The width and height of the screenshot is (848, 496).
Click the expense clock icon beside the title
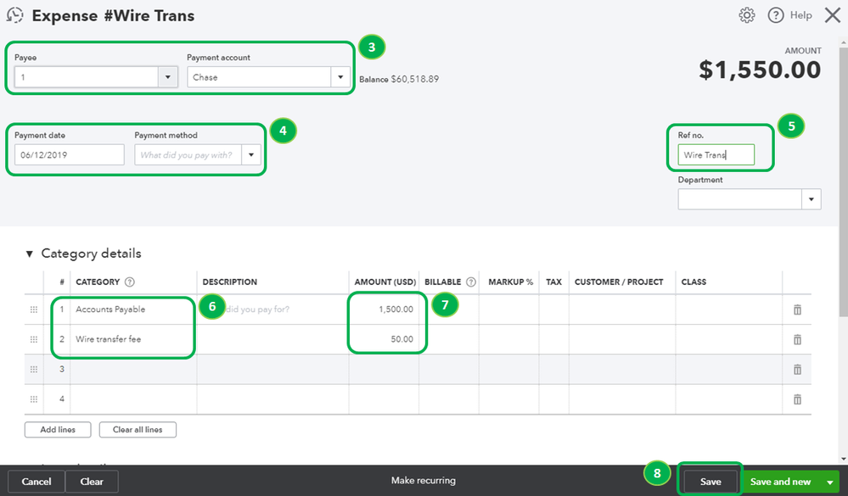pyautogui.click(x=14, y=14)
